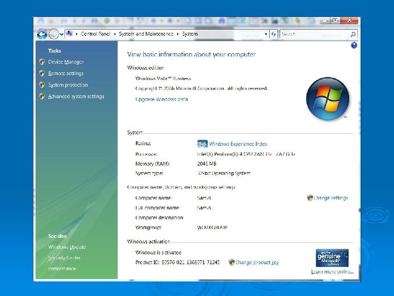The width and height of the screenshot is (394, 296).
Task: Click the computer icon in the address bar
Action: point(69,33)
